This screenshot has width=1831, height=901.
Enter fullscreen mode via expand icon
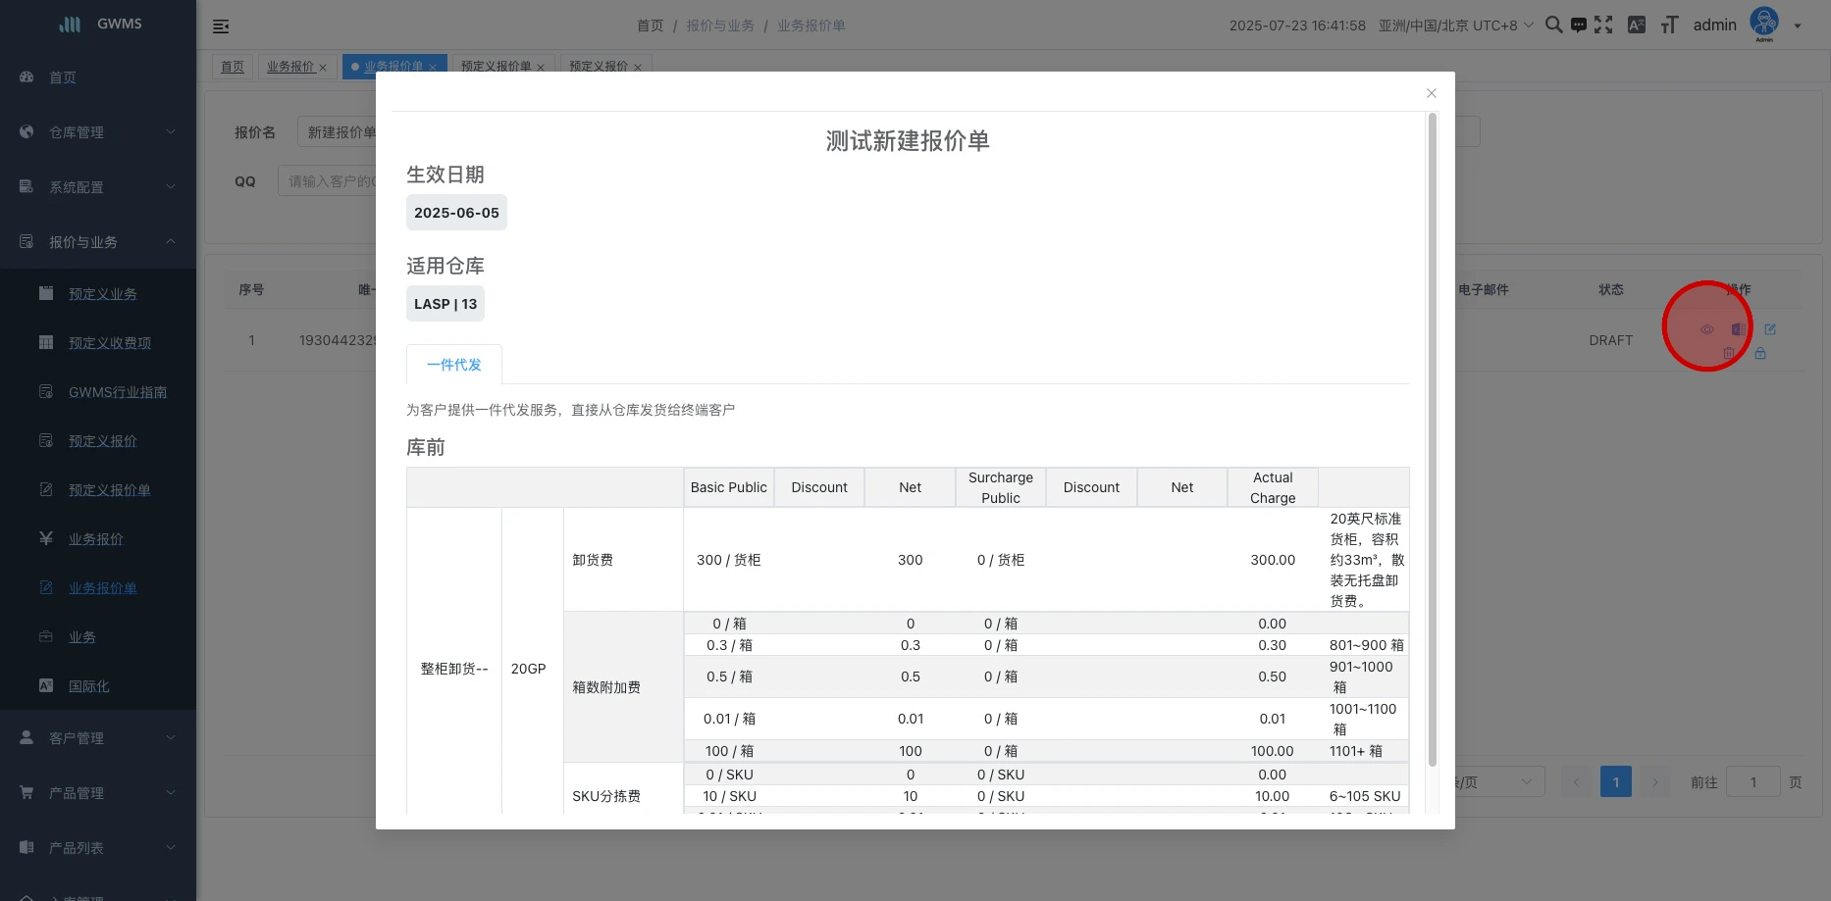pos(1603,25)
